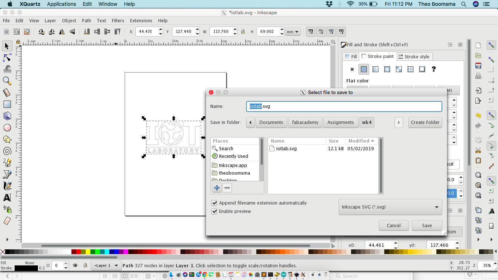The width and height of the screenshot is (498, 280).
Task: Open the Layer 1 selector dropdown
Action: [x=106, y=265]
